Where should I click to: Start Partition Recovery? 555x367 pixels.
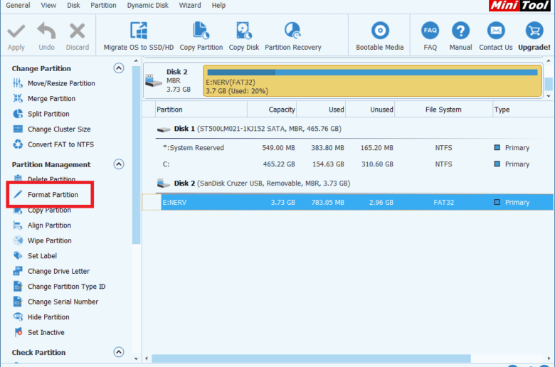292,36
